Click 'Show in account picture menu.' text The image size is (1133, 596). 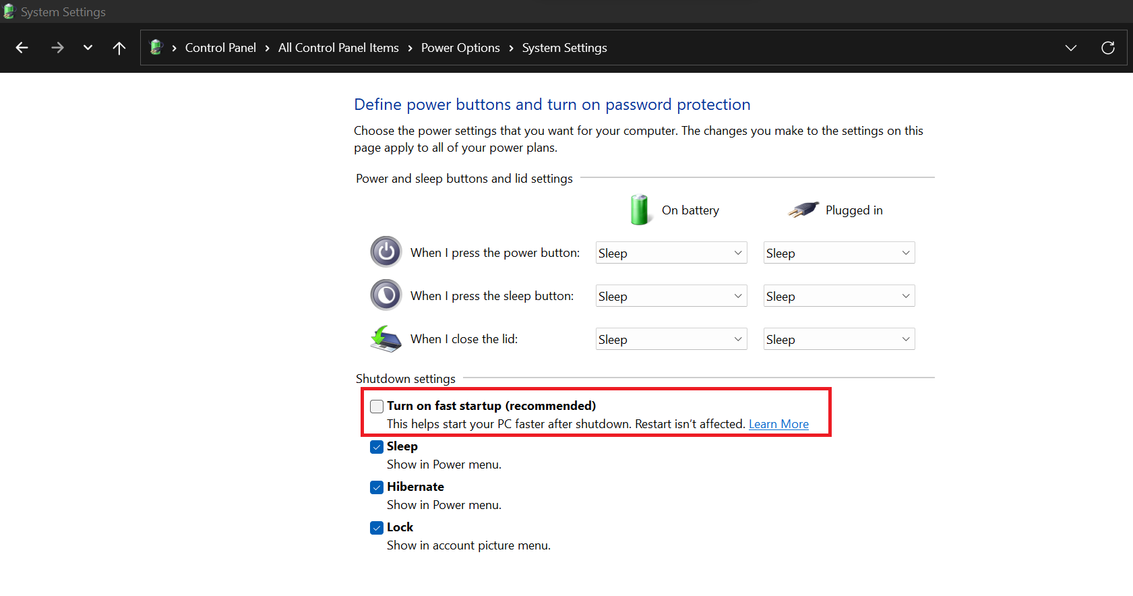point(468,545)
